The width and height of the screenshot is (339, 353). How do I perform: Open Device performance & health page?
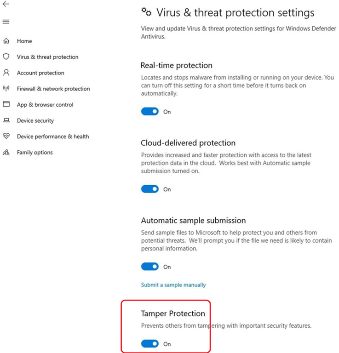[53, 137]
